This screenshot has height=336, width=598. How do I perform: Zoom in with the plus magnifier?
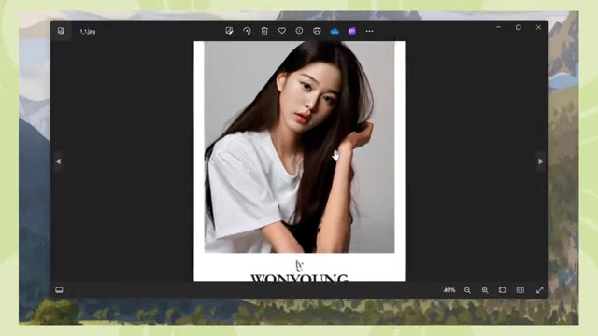485,290
